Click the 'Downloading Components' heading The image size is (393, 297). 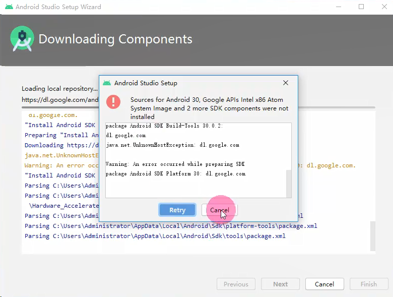point(115,39)
